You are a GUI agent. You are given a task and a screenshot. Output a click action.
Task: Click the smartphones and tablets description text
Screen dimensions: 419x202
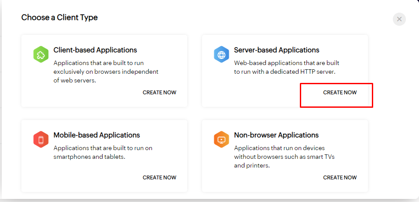pos(103,152)
